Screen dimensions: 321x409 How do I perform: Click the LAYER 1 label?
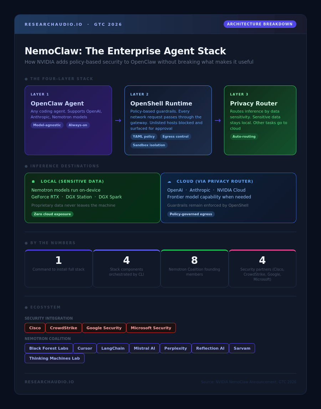tap(40, 94)
